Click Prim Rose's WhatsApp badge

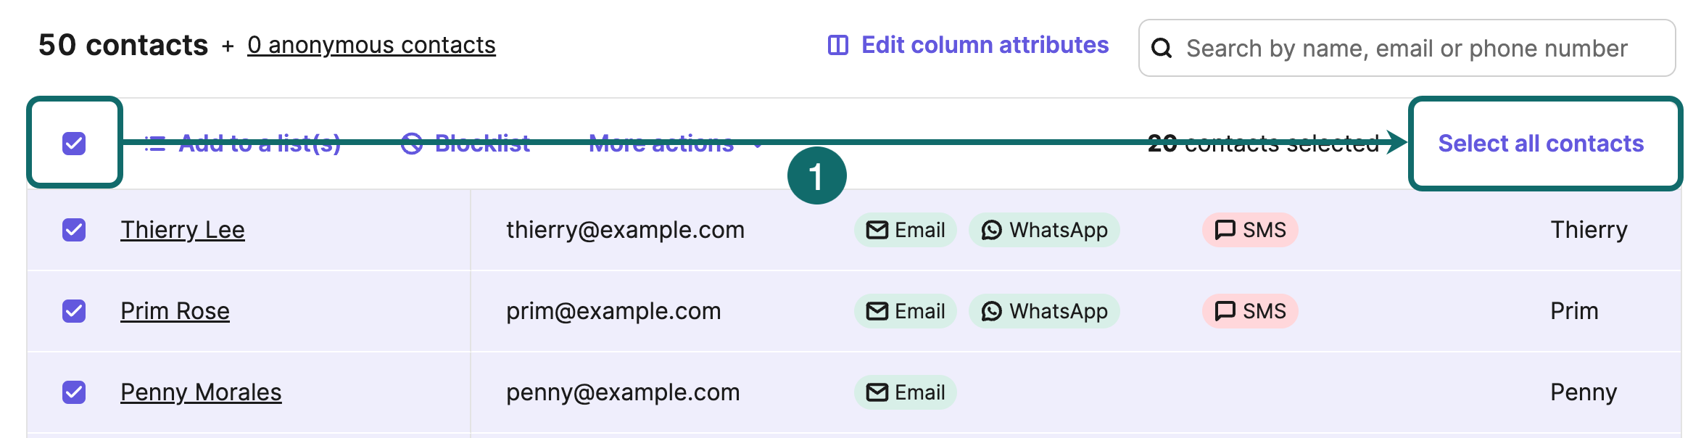tap(1044, 311)
